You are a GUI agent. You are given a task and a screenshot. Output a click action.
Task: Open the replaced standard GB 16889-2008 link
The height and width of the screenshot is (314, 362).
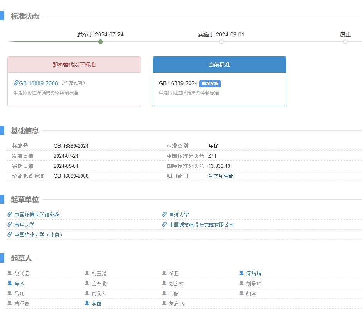tap(38, 83)
